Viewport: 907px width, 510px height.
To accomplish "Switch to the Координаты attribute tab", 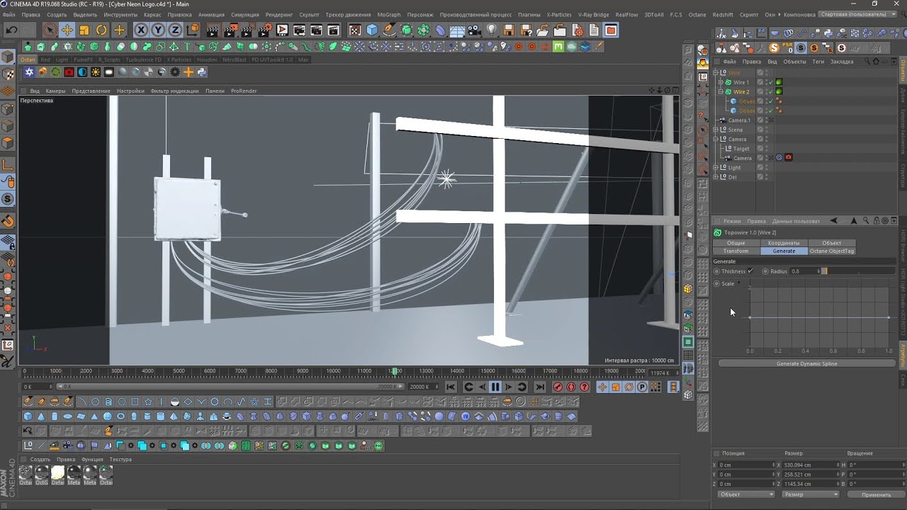I will pyautogui.click(x=783, y=243).
